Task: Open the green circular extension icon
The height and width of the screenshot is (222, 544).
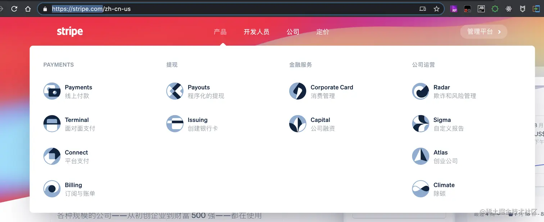Action: tap(495, 9)
